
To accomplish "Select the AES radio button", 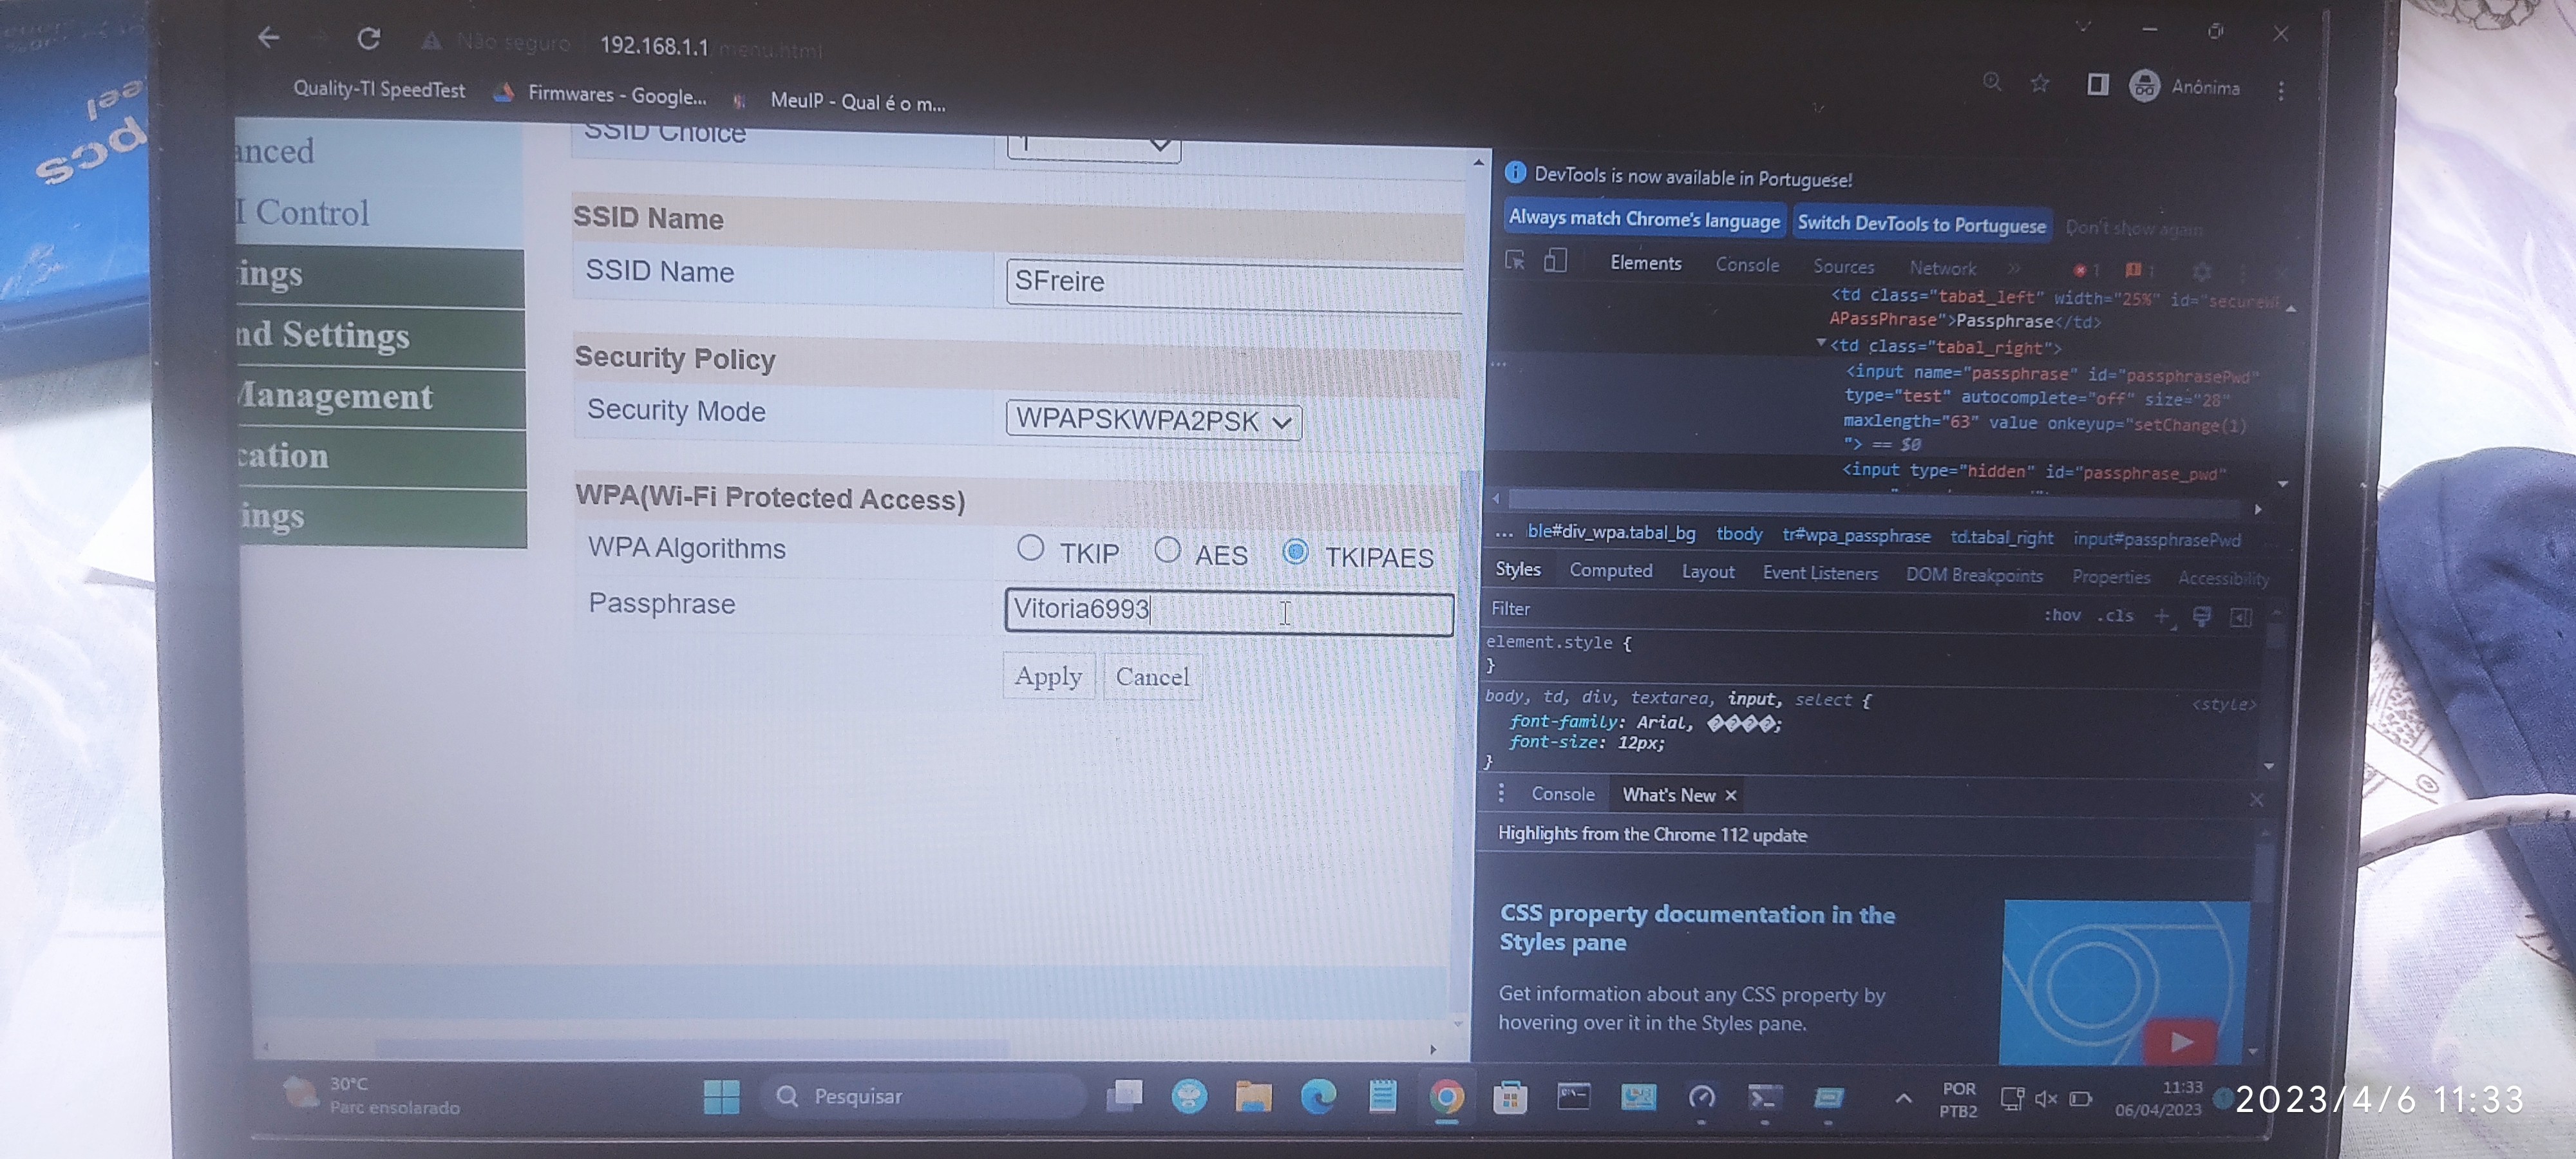I will (1167, 550).
